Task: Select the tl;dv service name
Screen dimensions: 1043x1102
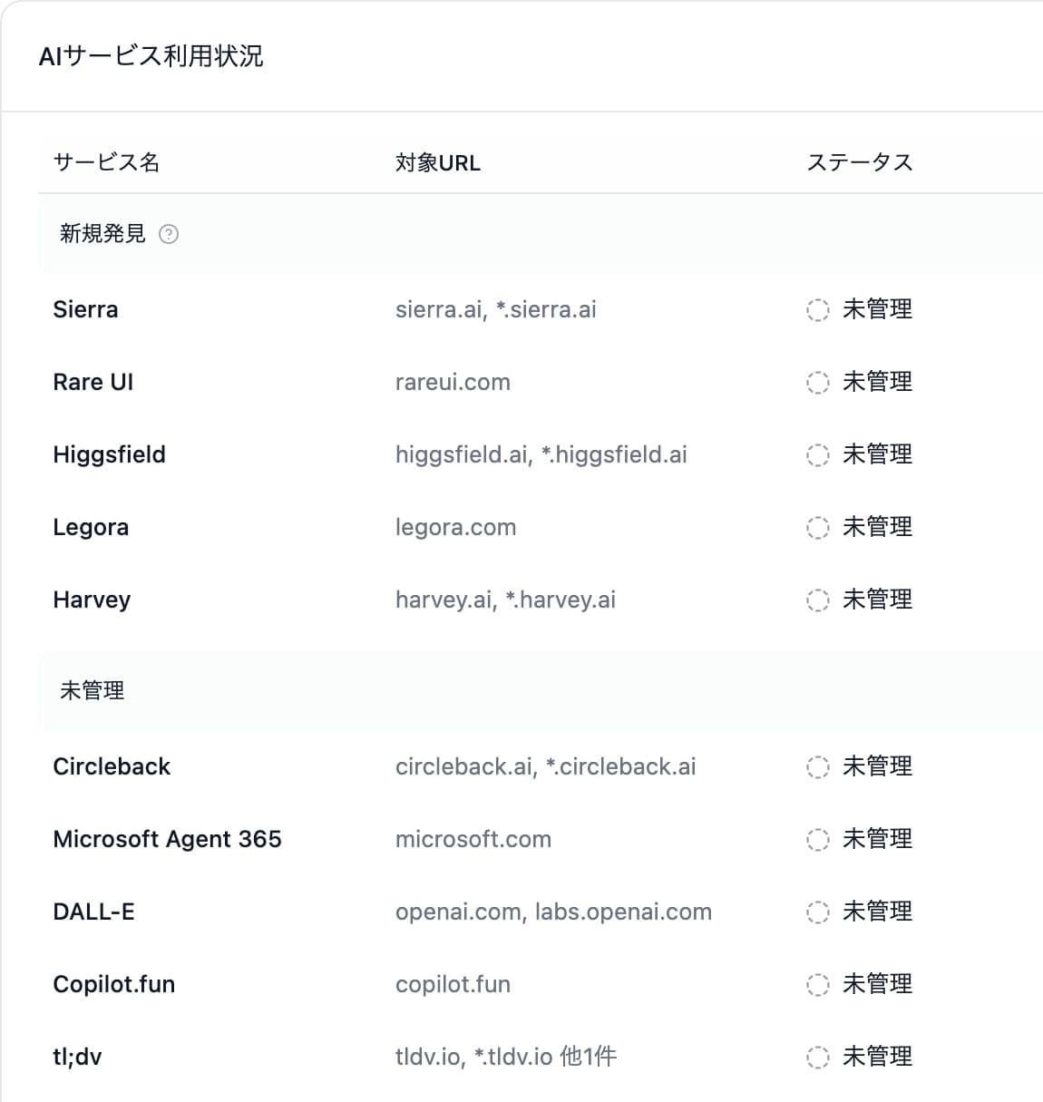Action: point(77,1057)
